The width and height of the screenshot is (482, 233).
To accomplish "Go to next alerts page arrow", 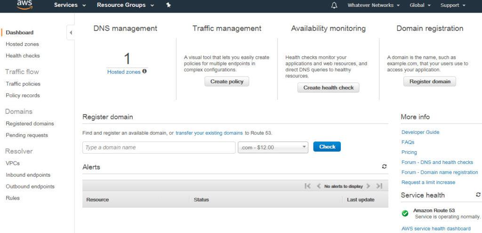I will point(368,186).
